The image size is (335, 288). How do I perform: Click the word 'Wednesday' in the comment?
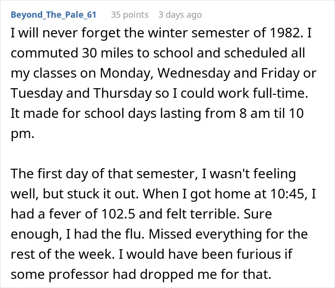pos(194,73)
